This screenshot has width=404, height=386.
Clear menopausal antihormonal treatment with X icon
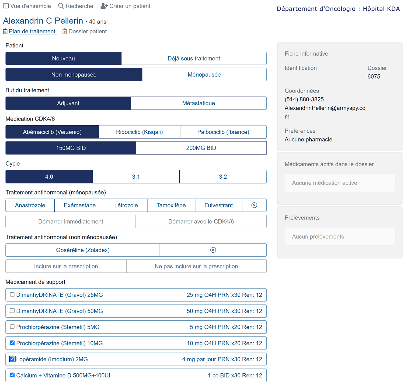pos(254,205)
